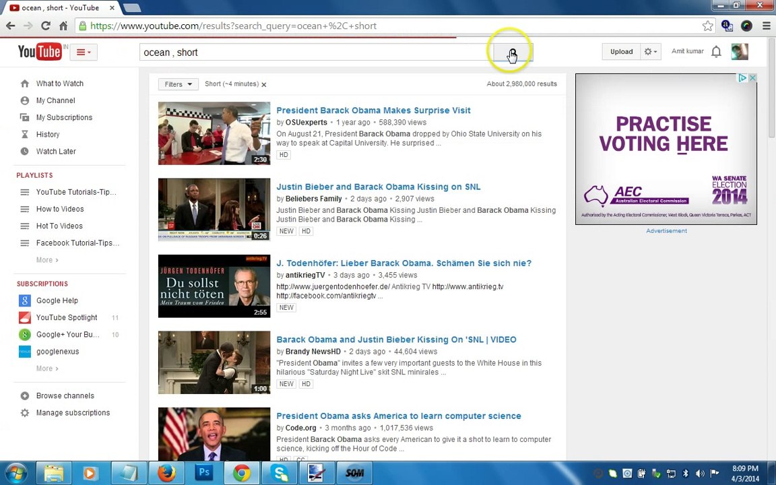Image resolution: width=776 pixels, height=485 pixels.
Task: Click Browse channels
Action: pyautogui.click(x=65, y=396)
